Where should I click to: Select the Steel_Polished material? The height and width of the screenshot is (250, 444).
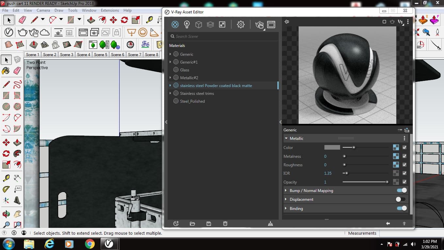[x=192, y=101]
